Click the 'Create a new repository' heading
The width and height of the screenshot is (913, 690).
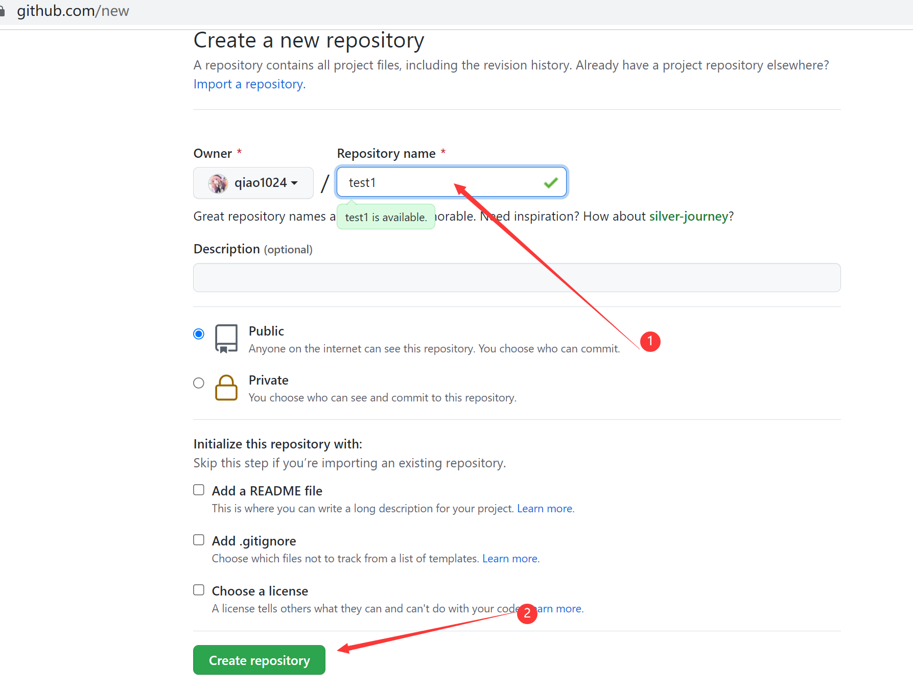(309, 40)
